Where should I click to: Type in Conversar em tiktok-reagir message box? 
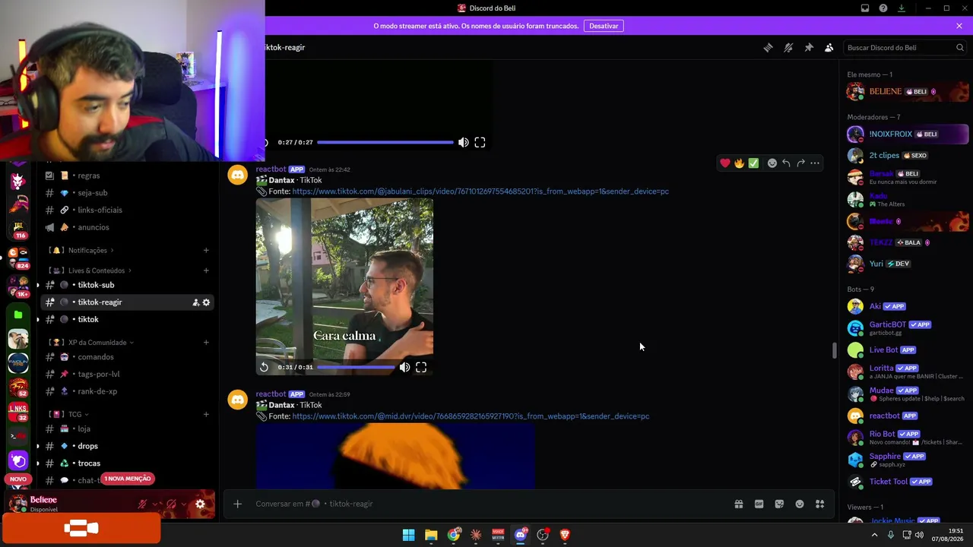coord(486,504)
